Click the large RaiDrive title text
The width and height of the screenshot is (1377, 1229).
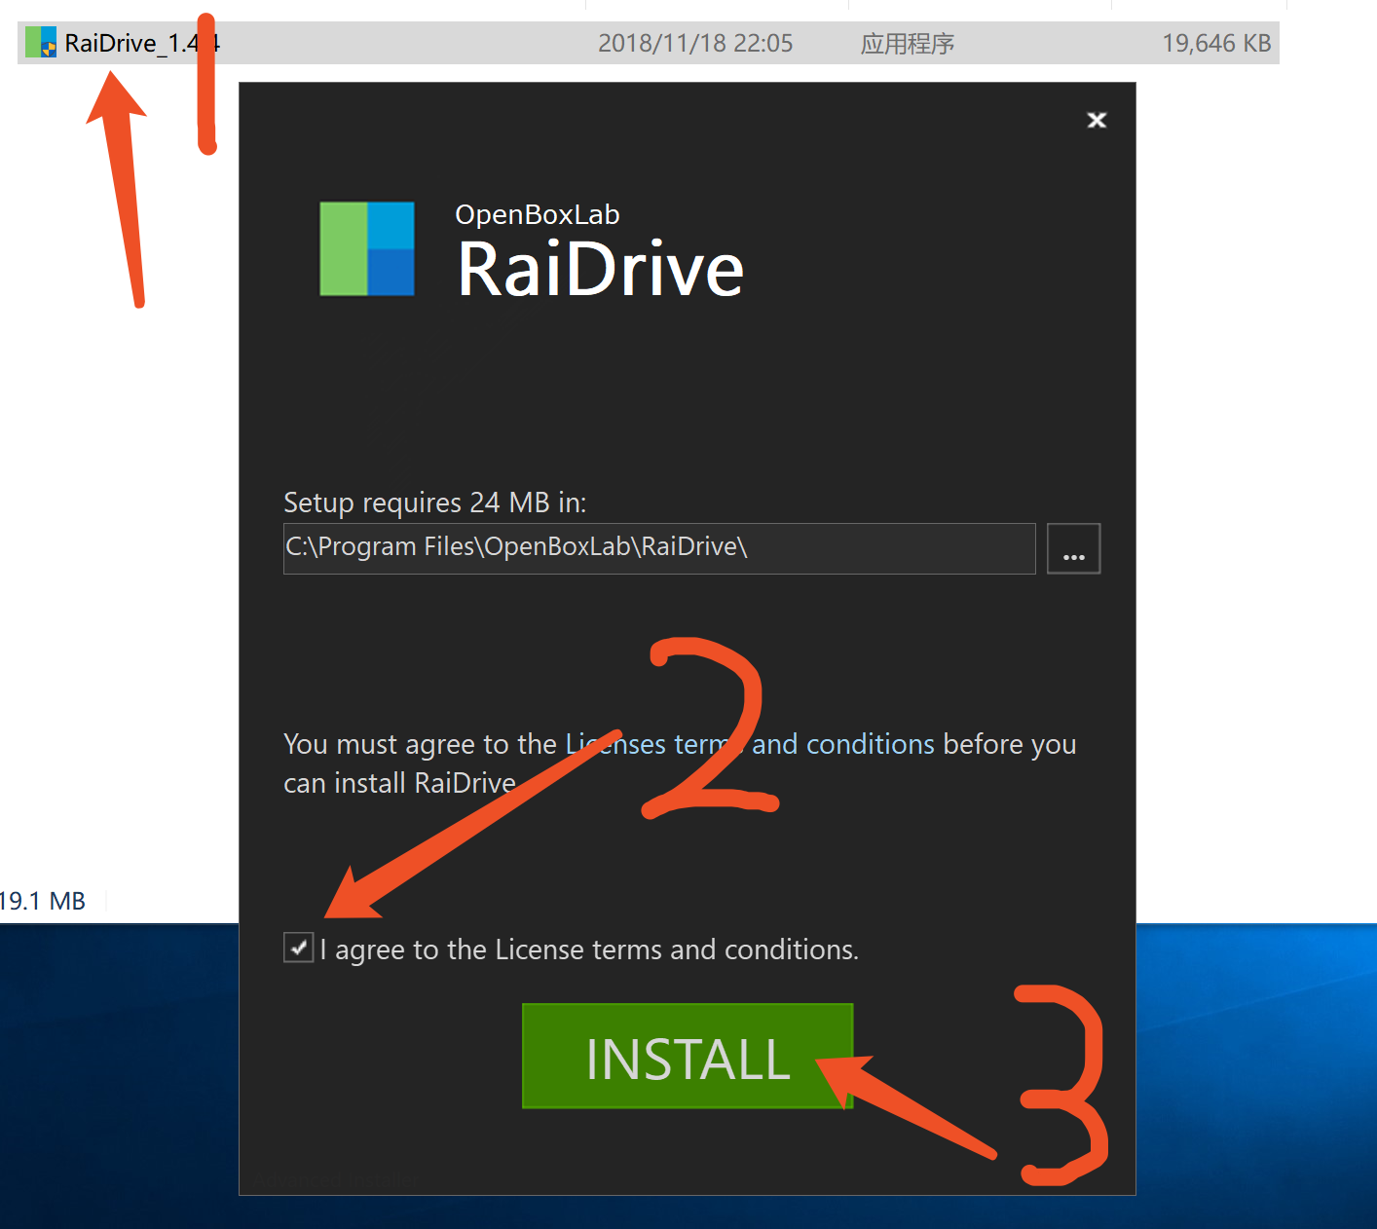[x=600, y=270]
